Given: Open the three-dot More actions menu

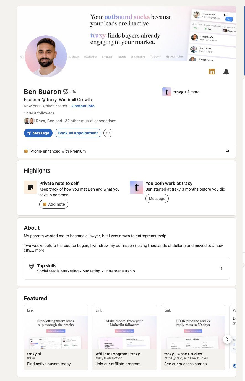Looking at the screenshot, I should [x=108, y=133].
